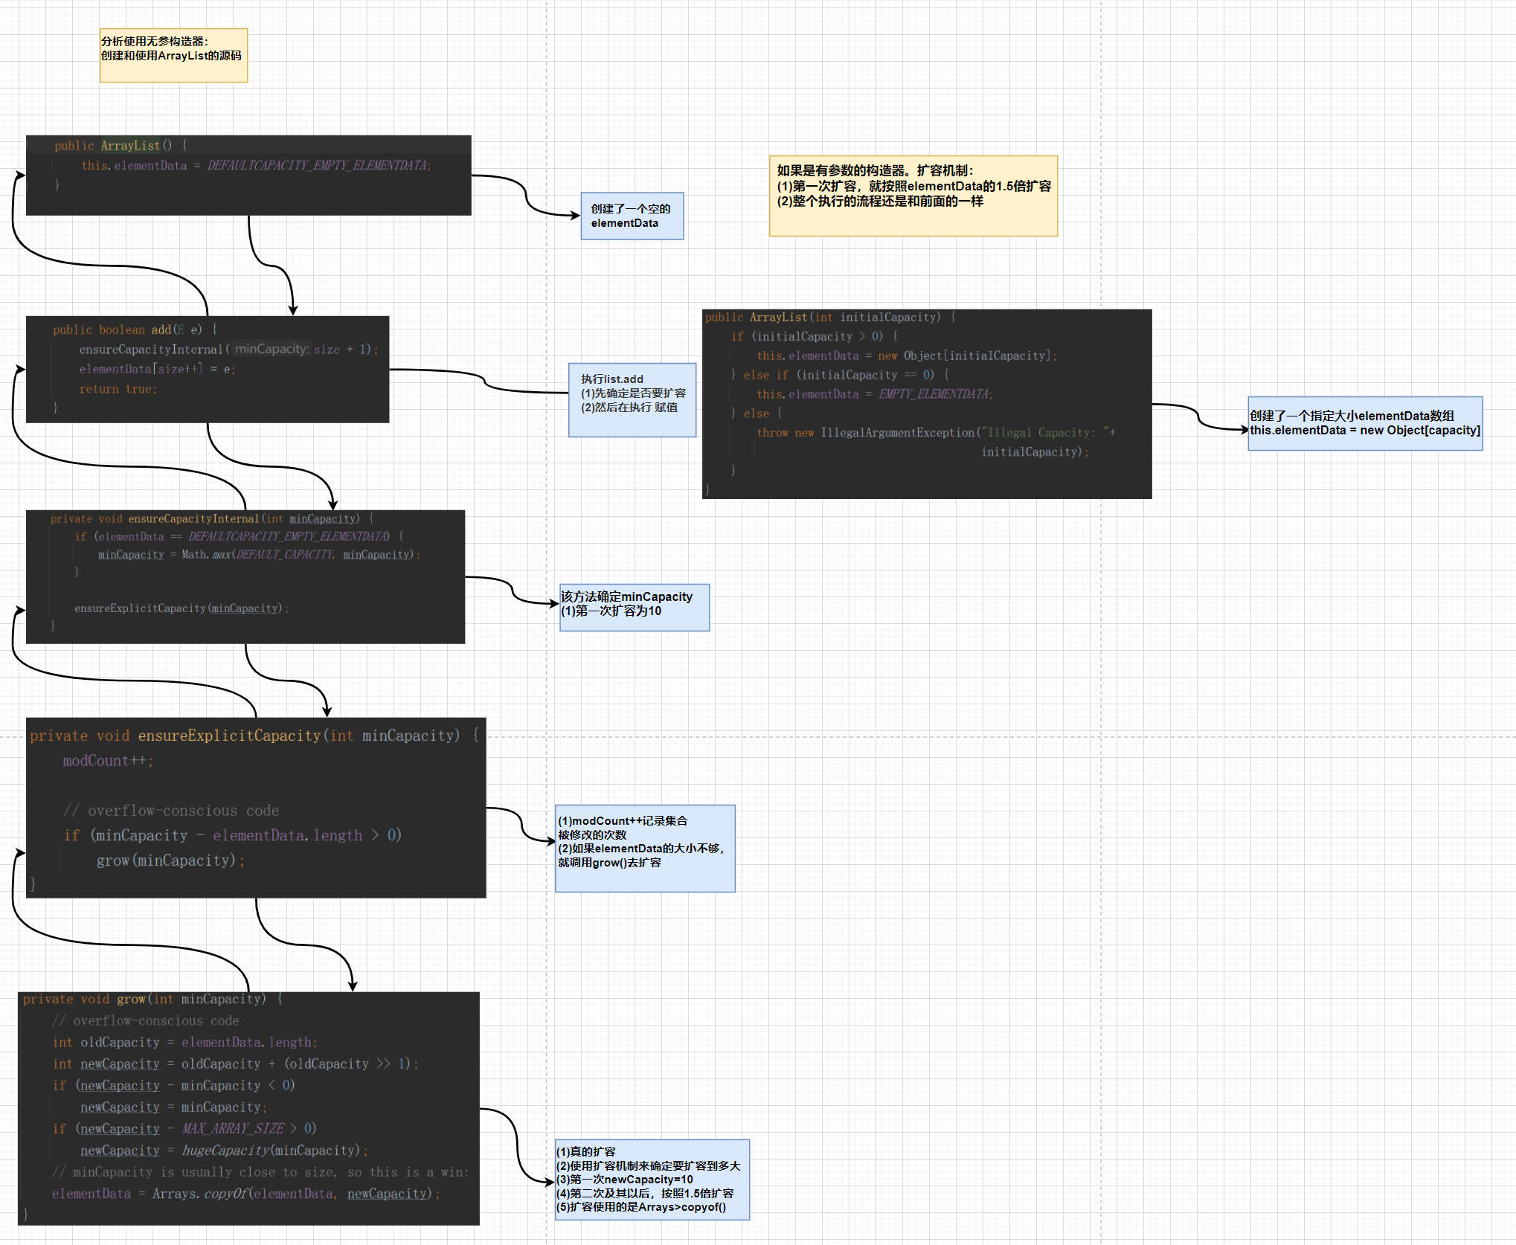Select the blue note starting with (1)真的扩容

click(x=652, y=1180)
